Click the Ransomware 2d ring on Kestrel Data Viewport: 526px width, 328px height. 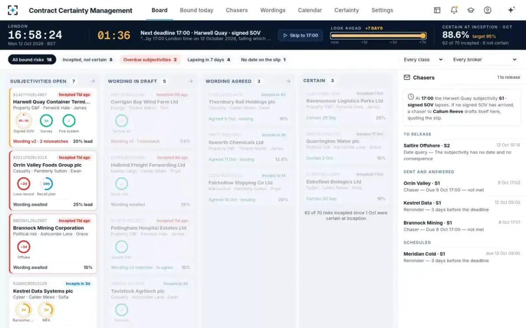point(23,310)
